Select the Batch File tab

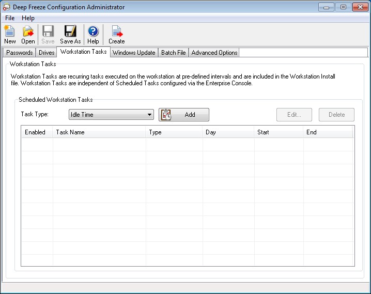[x=174, y=53]
